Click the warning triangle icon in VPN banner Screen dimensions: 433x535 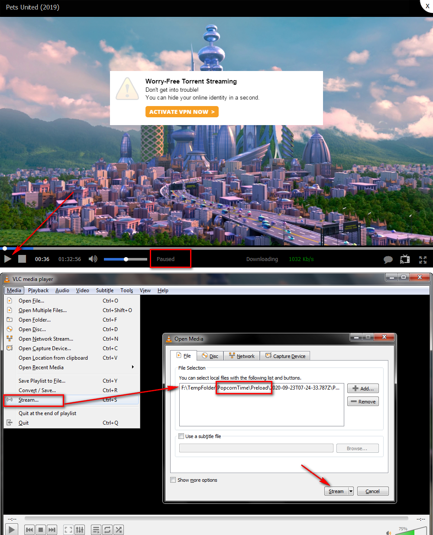pyautogui.click(x=127, y=89)
